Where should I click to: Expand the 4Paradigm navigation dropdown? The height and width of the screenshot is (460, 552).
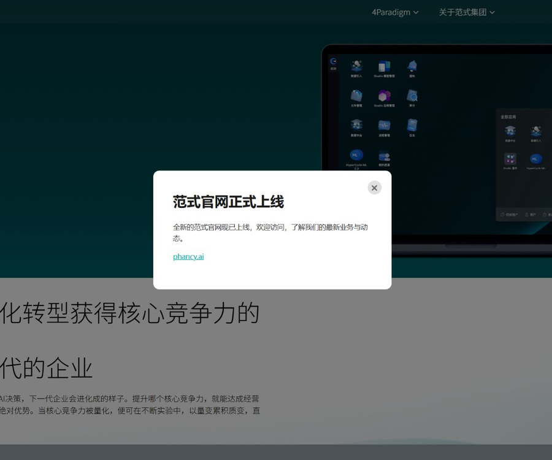[x=395, y=12]
